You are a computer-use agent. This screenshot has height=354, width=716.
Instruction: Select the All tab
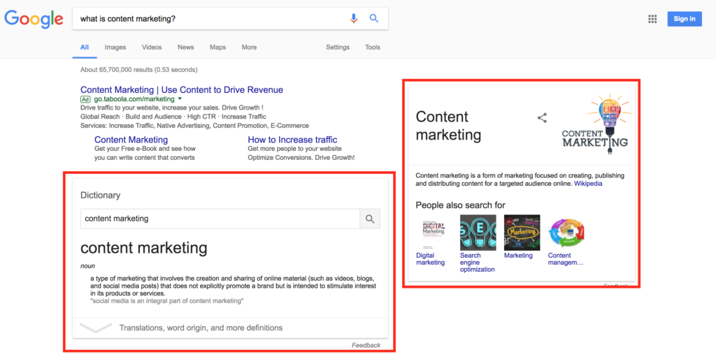85,47
